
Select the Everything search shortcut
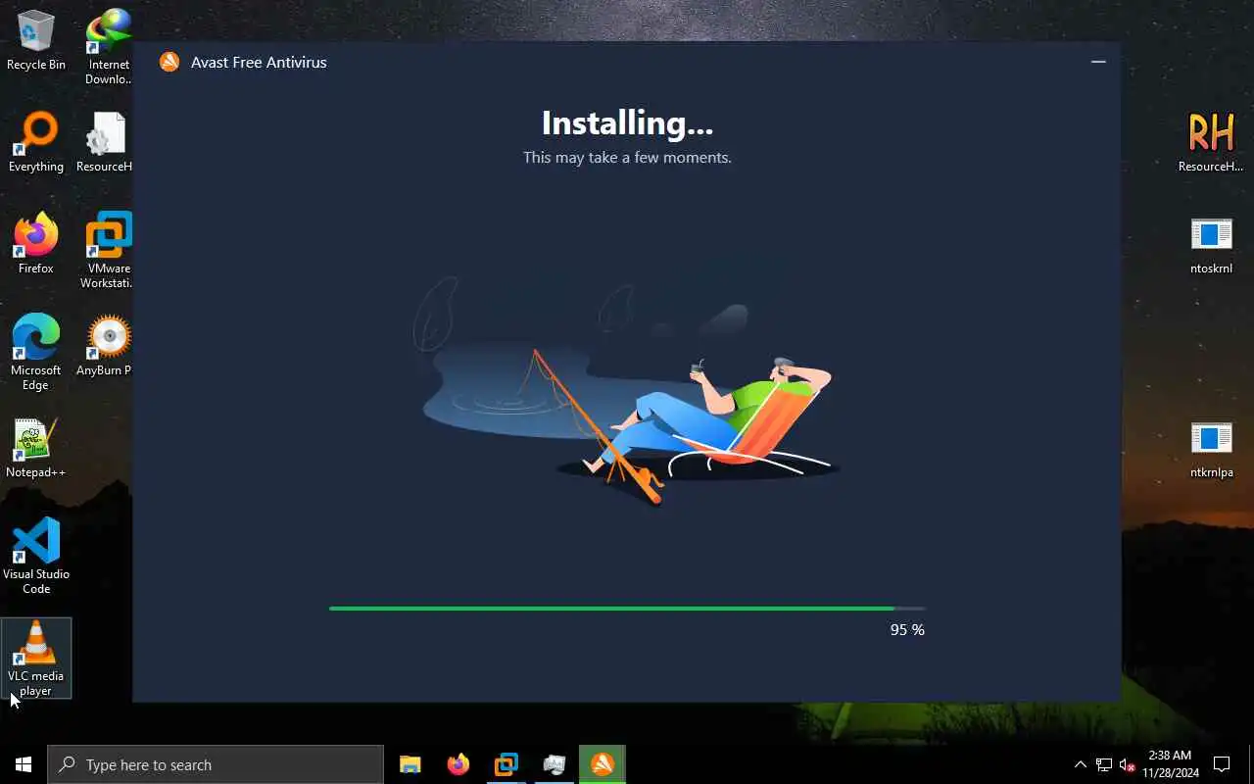pos(36,143)
